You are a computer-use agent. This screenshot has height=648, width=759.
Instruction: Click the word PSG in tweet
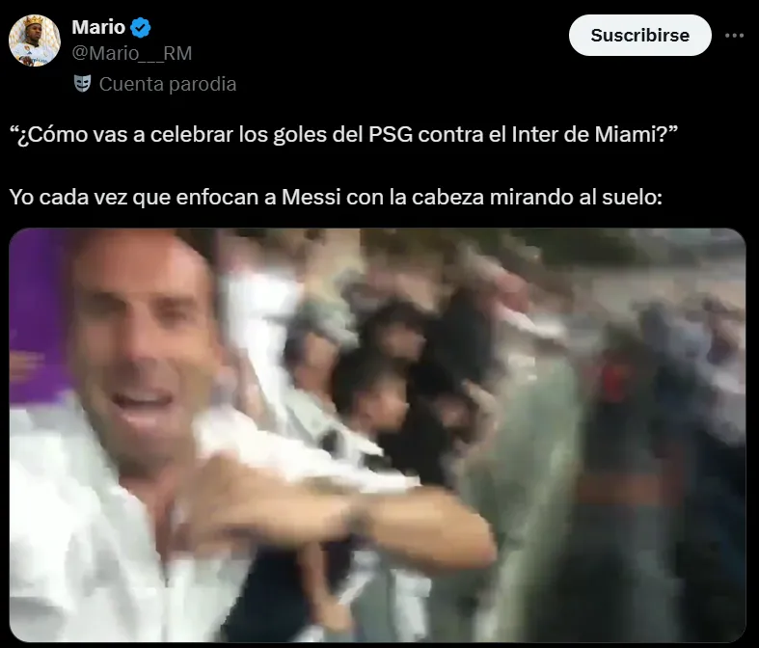click(x=391, y=135)
